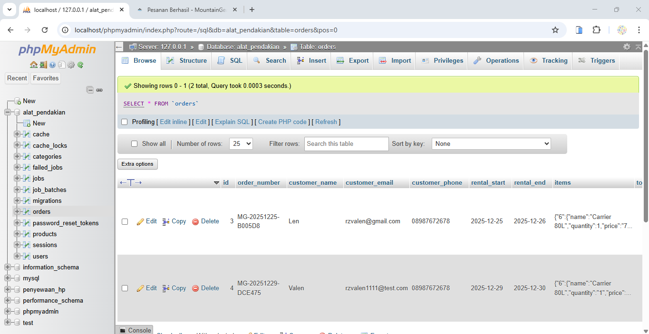Open the Number of rows dropdown
Viewport: 649px width, 334px height.
point(241,143)
